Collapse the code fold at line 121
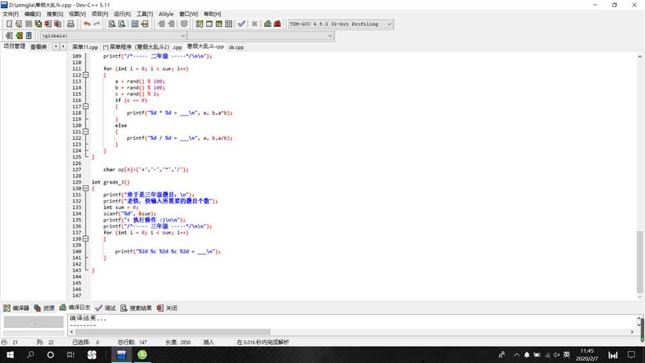Viewport: 645px width, 363px height. coord(85,132)
